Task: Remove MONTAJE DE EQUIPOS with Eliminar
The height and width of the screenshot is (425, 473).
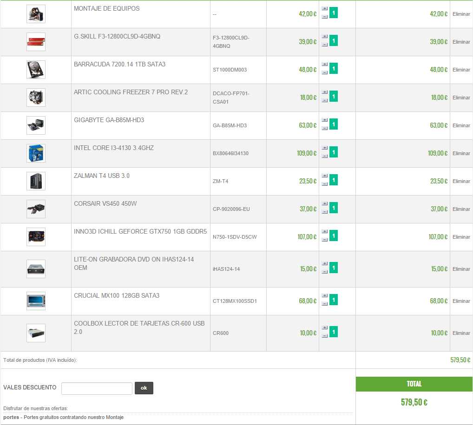Action: click(x=461, y=14)
